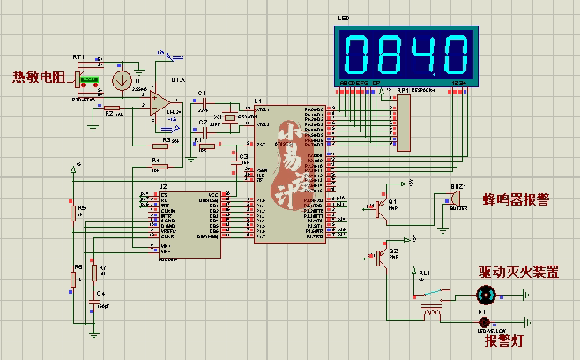580x360 pixels.
Task: Click the ground symbol below resistor R2
Action: 93,128
